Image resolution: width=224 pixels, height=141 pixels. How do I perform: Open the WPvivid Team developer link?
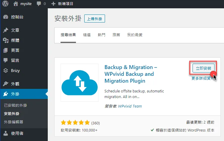(130, 106)
